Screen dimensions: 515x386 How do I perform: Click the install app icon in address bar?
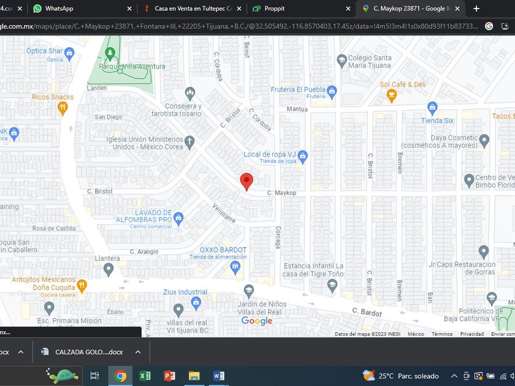pyautogui.click(x=505, y=26)
